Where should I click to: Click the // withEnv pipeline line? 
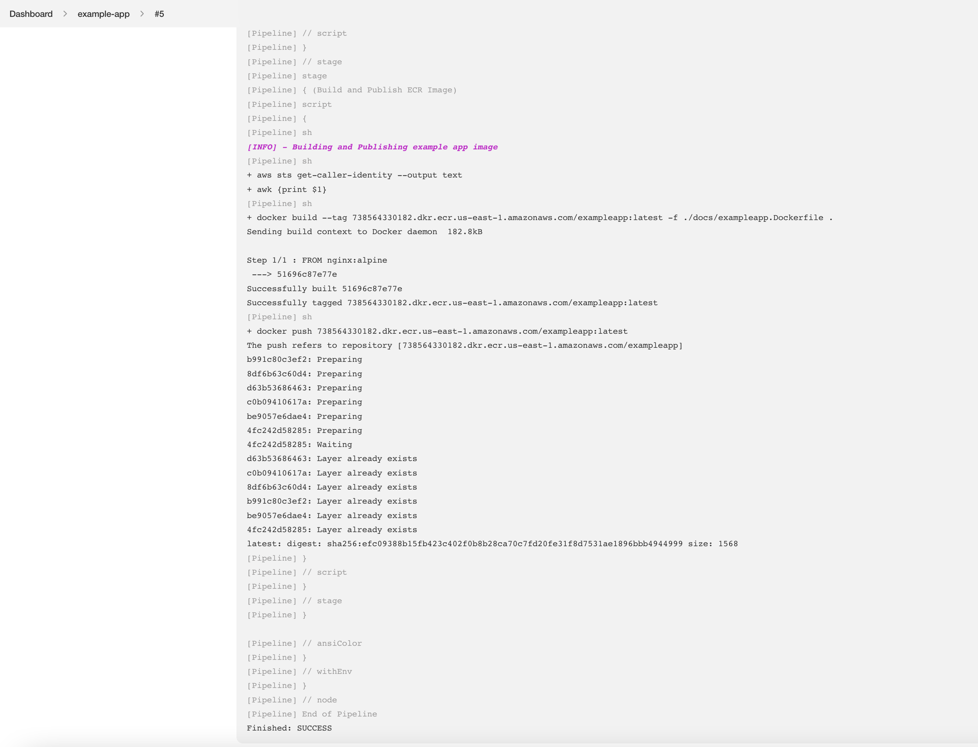coord(299,671)
